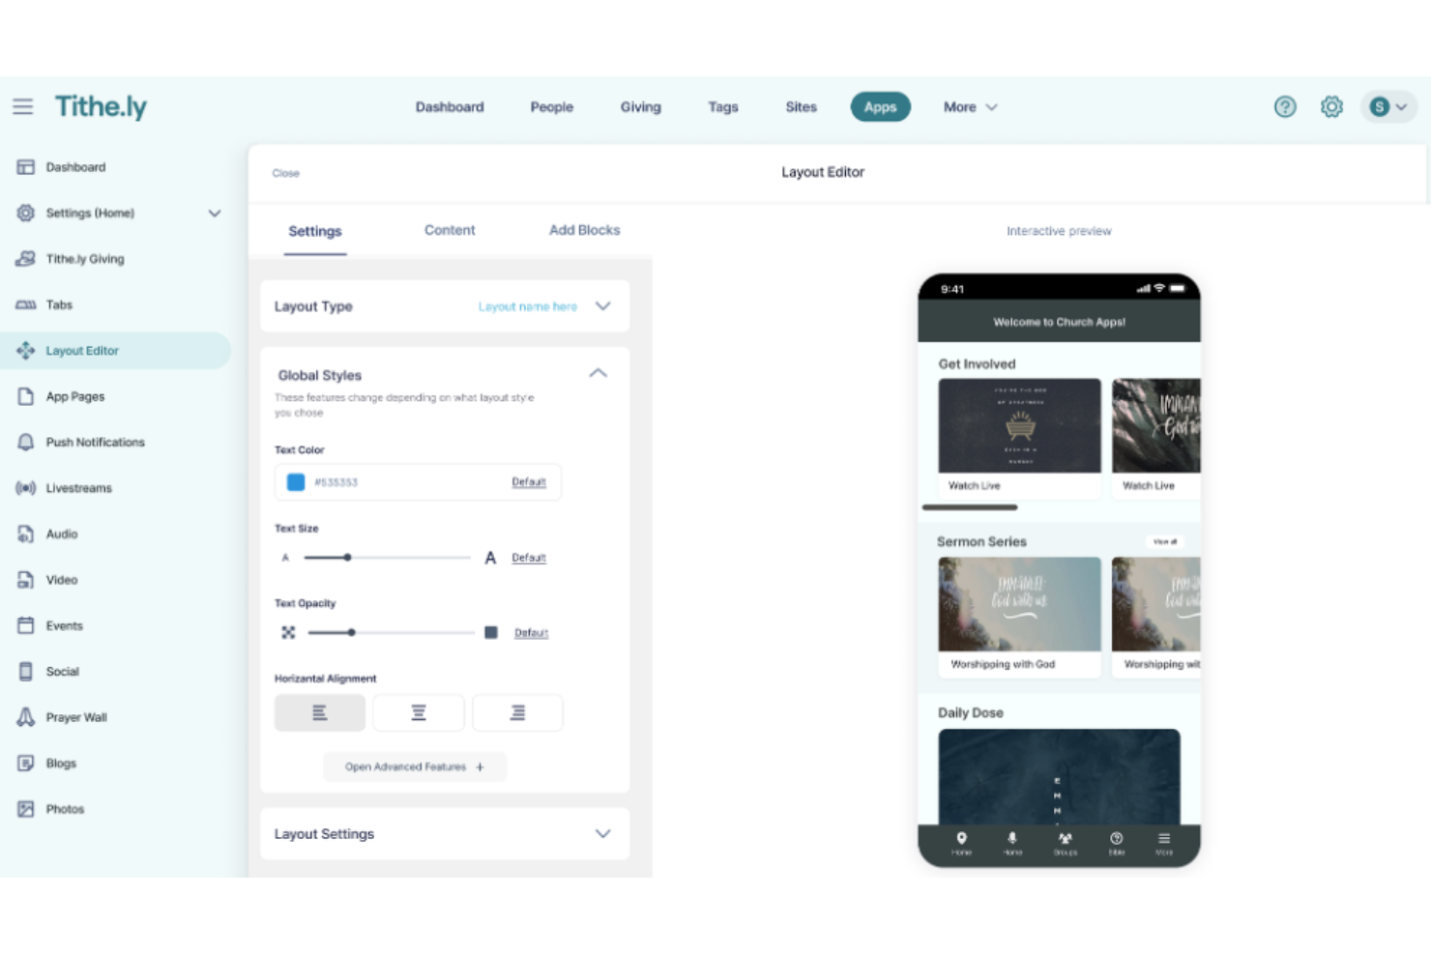This screenshot has width=1431, height=954.
Task: Collapse the Global Styles section
Action: click(598, 373)
